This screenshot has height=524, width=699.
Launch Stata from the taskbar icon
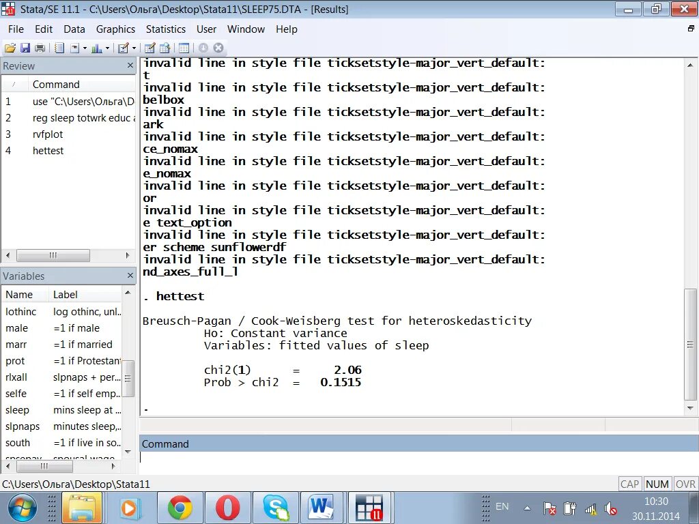pyautogui.click(x=369, y=507)
